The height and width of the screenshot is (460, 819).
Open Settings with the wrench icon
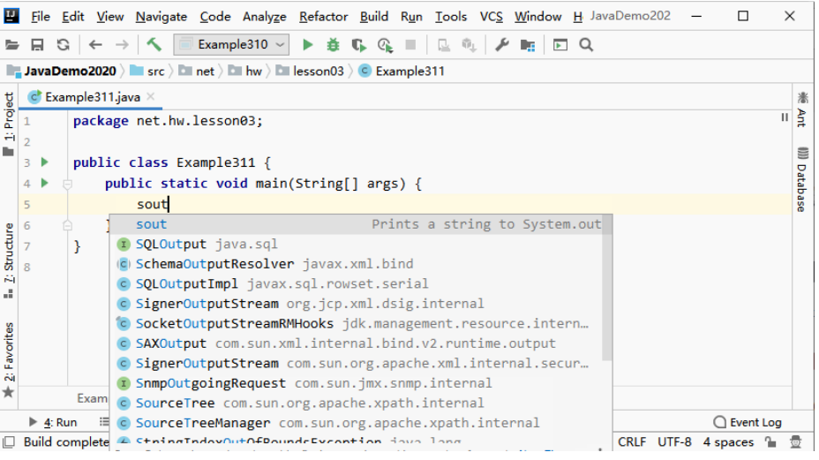point(502,45)
